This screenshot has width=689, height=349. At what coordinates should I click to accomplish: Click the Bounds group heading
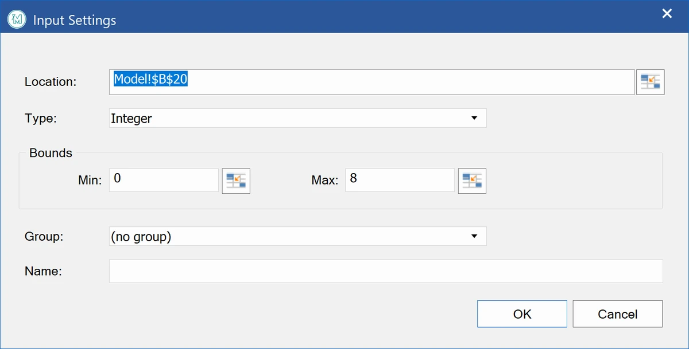51,153
